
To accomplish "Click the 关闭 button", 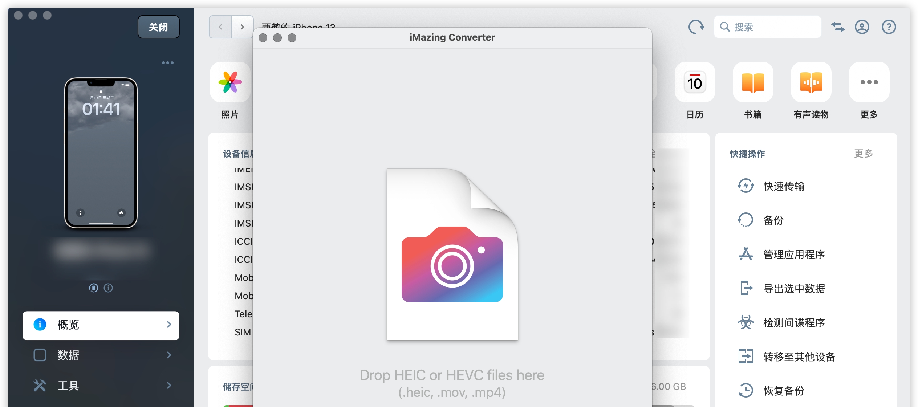I will click(158, 27).
